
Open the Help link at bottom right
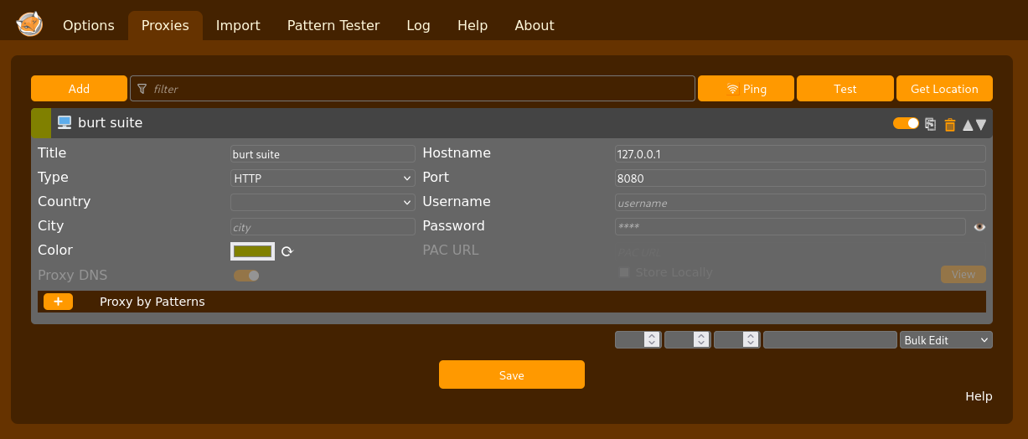pos(979,396)
